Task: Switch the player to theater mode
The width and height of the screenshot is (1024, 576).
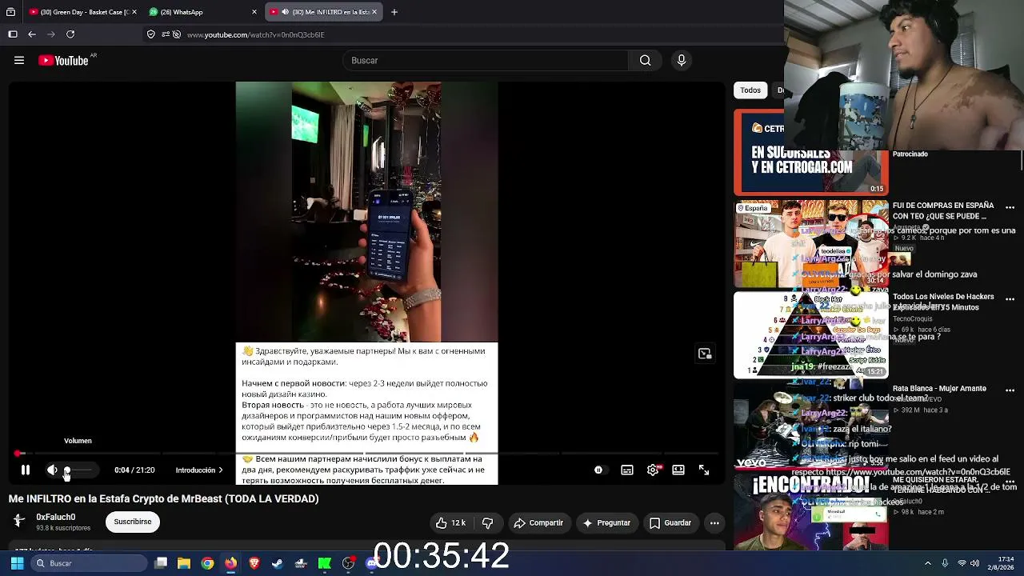Action: [678, 470]
